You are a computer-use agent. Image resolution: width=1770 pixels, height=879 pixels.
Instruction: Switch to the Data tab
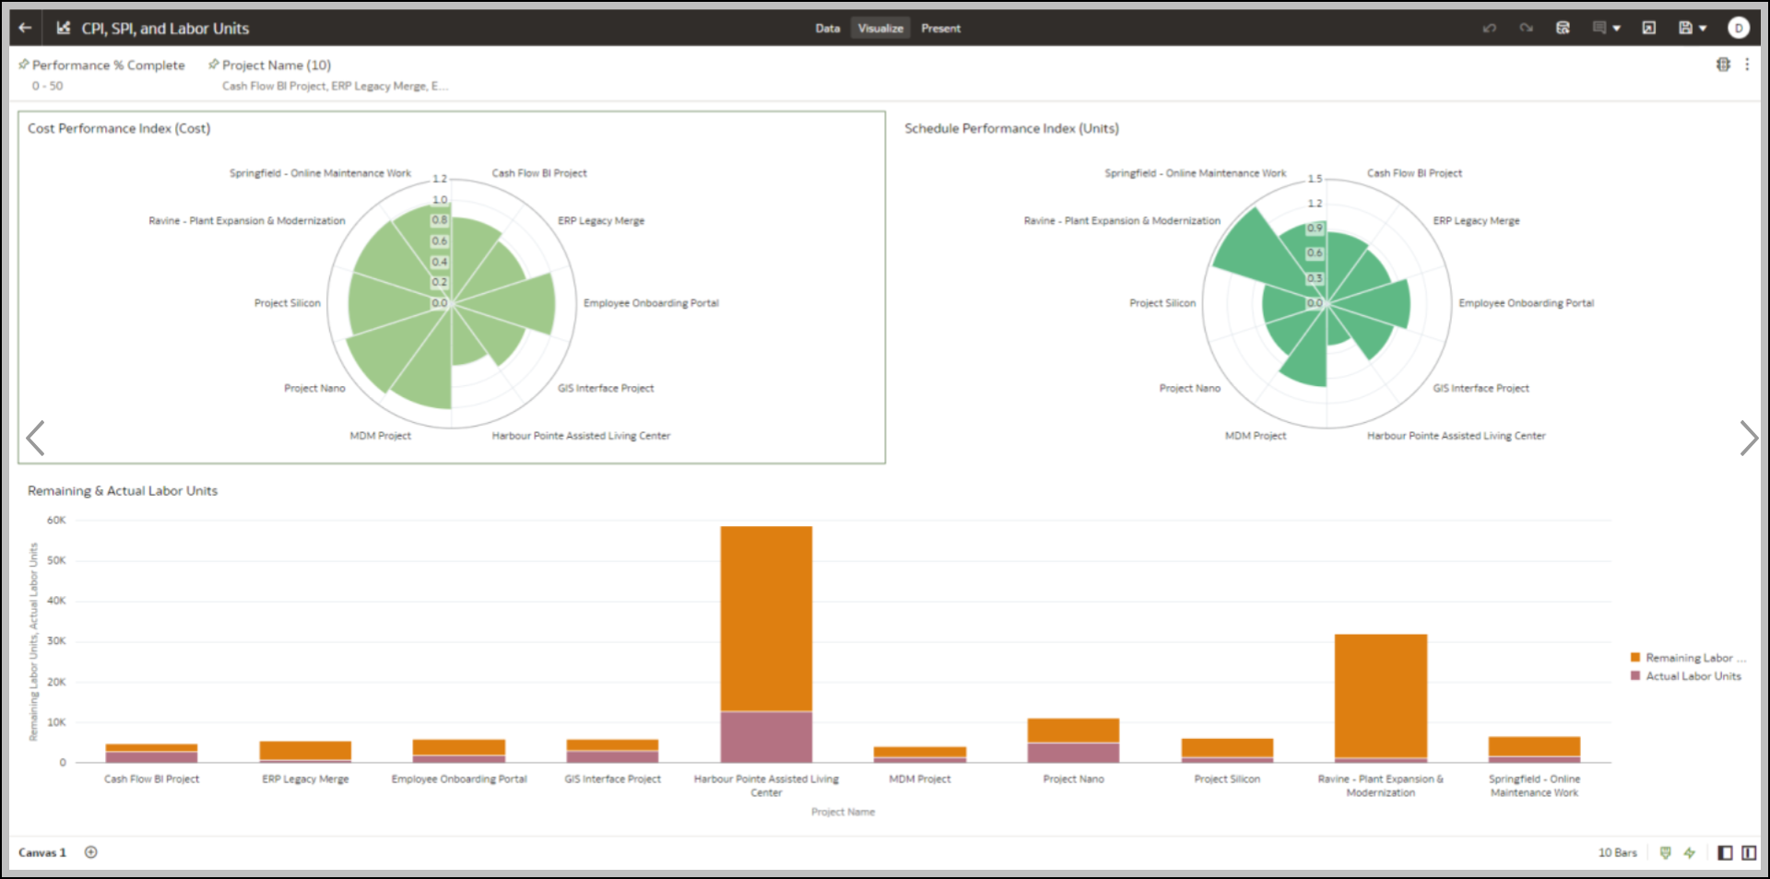pos(828,29)
